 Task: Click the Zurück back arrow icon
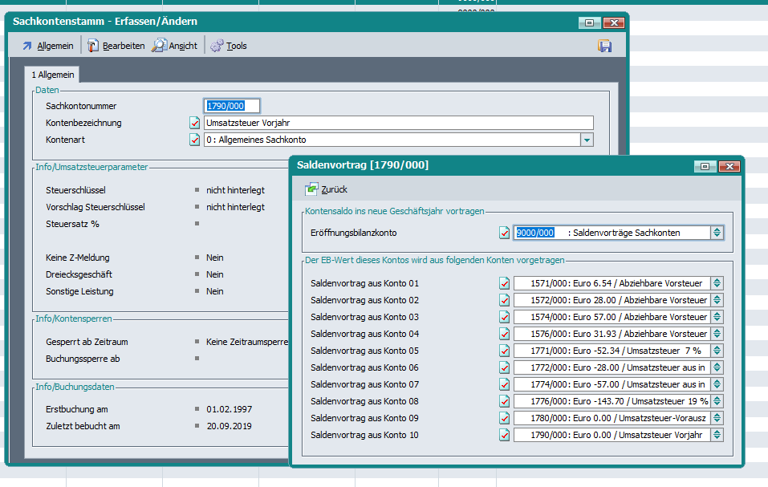tap(312, 189)
